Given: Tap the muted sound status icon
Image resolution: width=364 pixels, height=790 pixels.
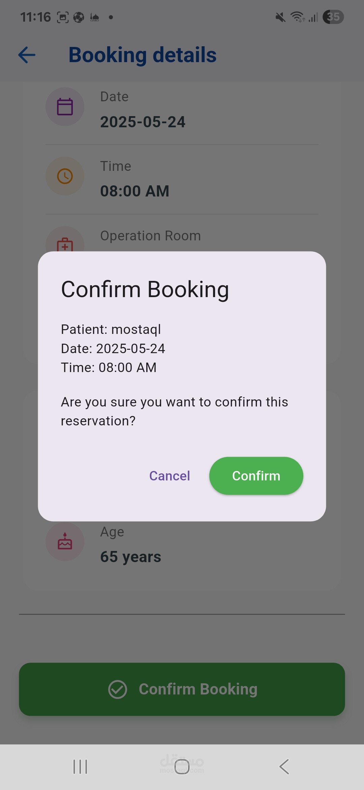Looking at the screenshot, I should coord(280,17).
